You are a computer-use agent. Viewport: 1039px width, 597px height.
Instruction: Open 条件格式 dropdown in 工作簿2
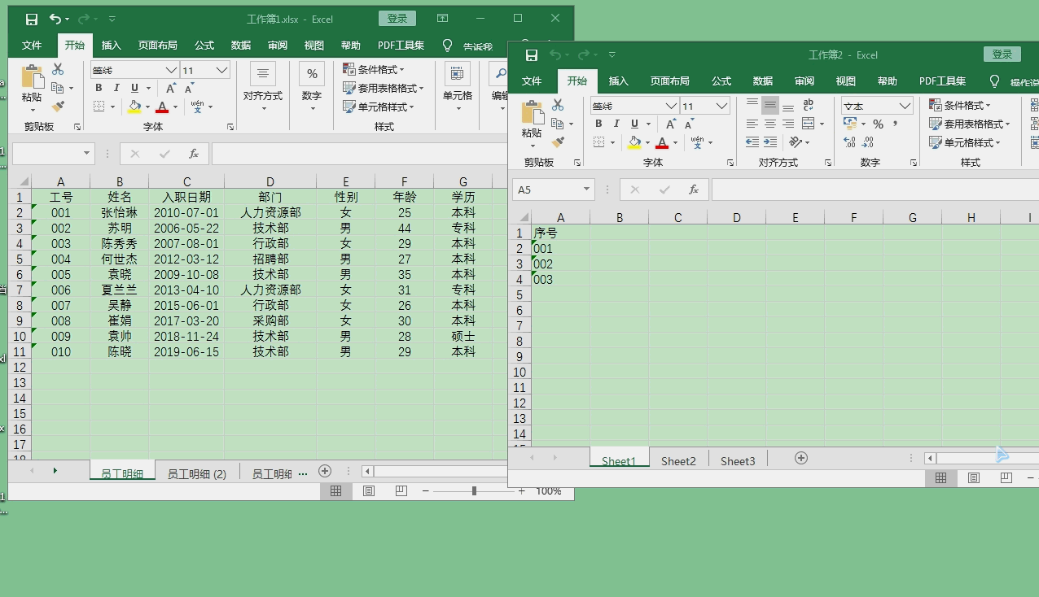tap(960, 105)
